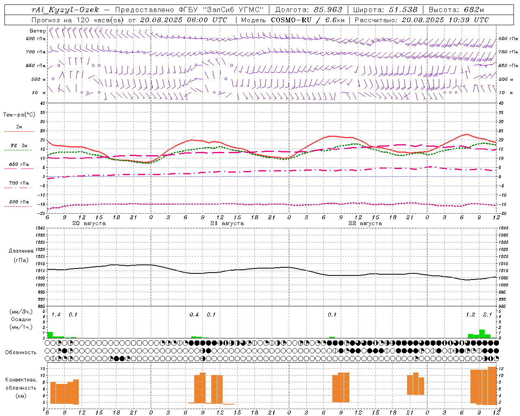The image size is (520, 416).
Task: Click the Прогноз на 120 часа(ов) text
Action: click(78, 20)
